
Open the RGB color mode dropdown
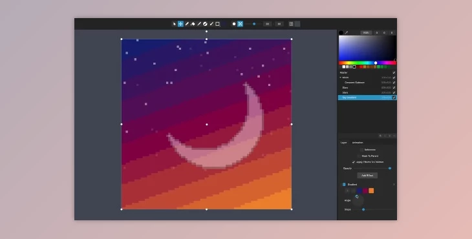point(367,32)
